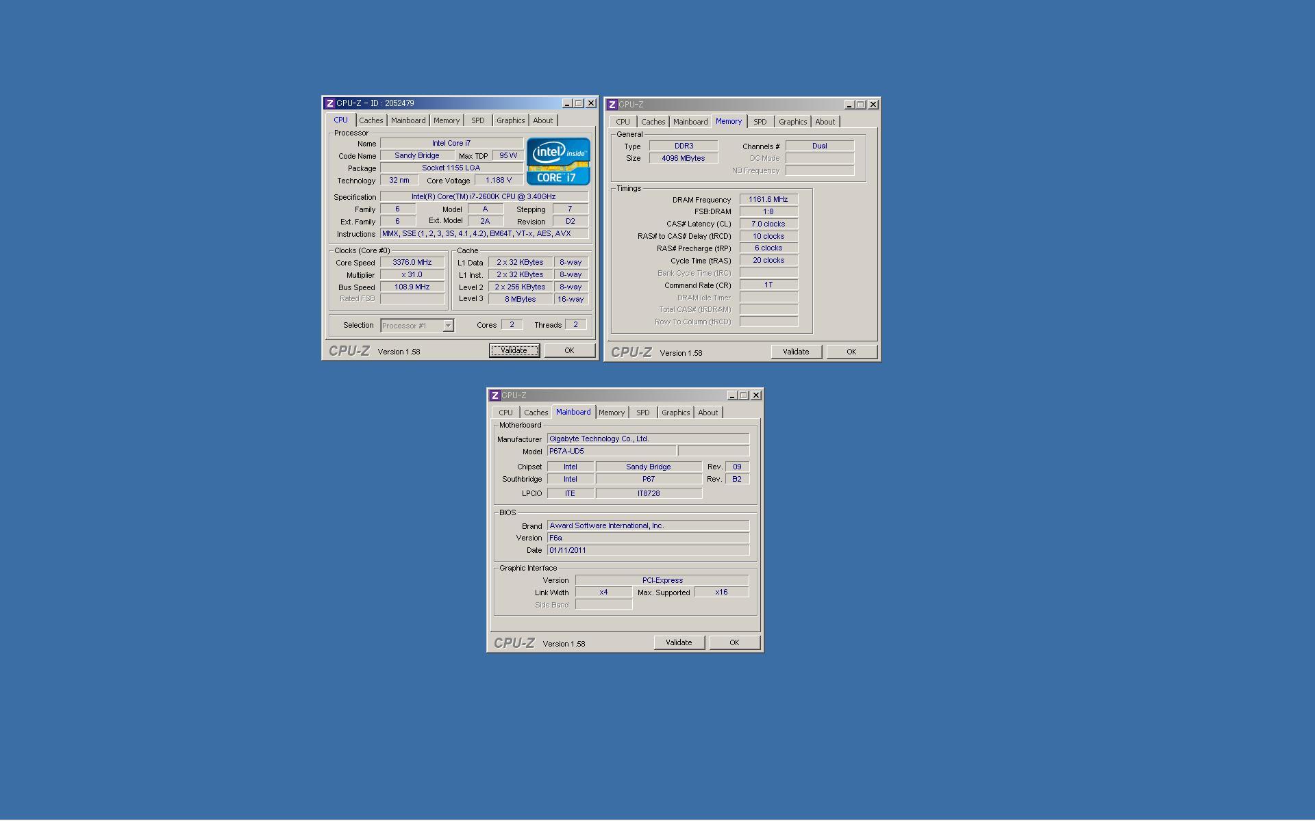Click the CPU-Z title icon in the Mainboard window
The height and width of the screenshot is (821, 1315).
coord(495,395)
